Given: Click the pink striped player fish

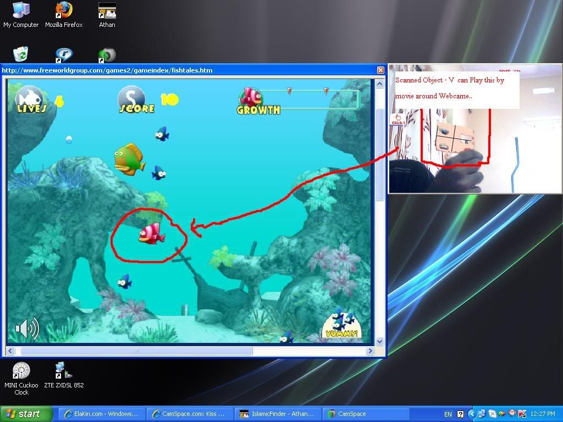Looking at the screenshot, I should (152, 234).
